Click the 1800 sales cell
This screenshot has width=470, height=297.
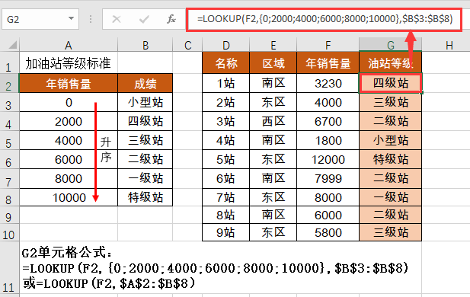(x=328, y=140)
